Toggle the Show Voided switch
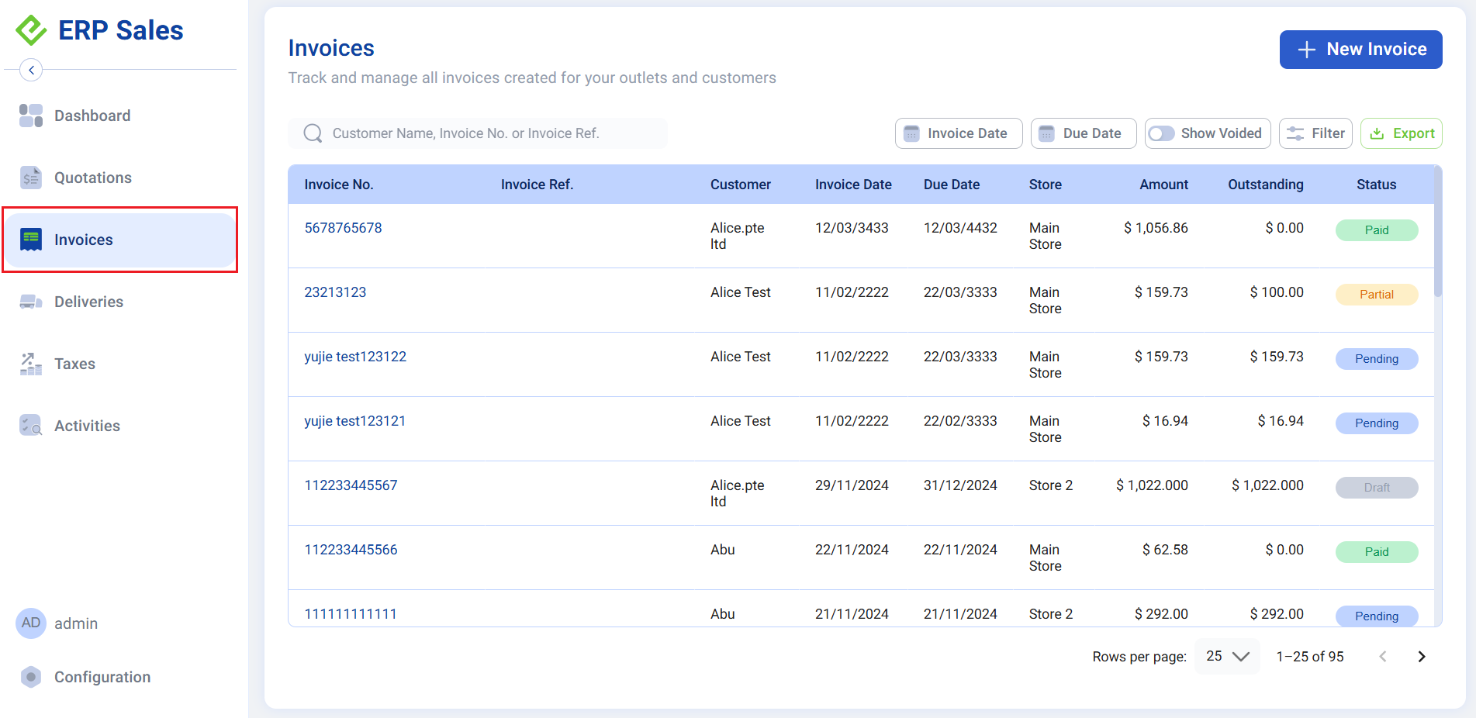1476x718 pixels. pos(1162,133)
